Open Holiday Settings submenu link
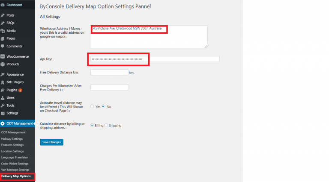Image resolution: width=329 pixels, height=182 pixels. [12, 138]
